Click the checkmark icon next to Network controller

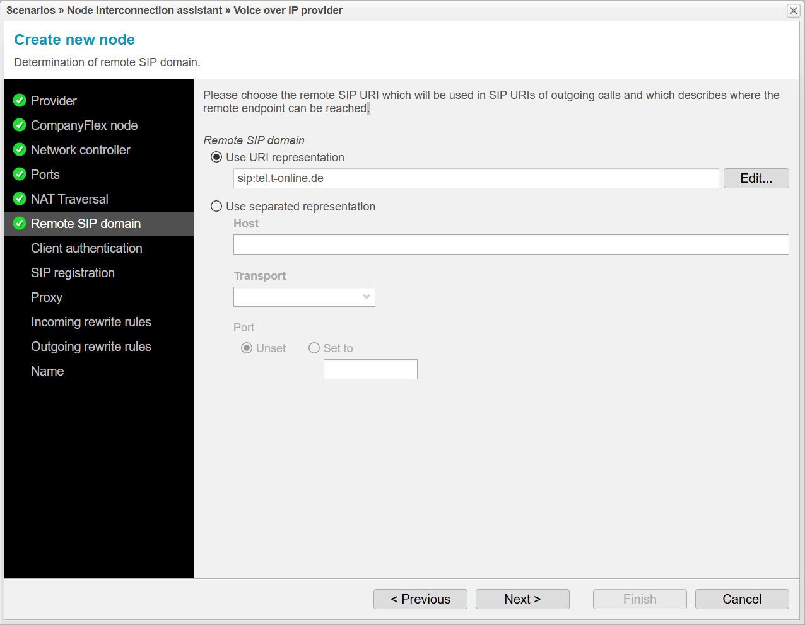pos(20,150)
